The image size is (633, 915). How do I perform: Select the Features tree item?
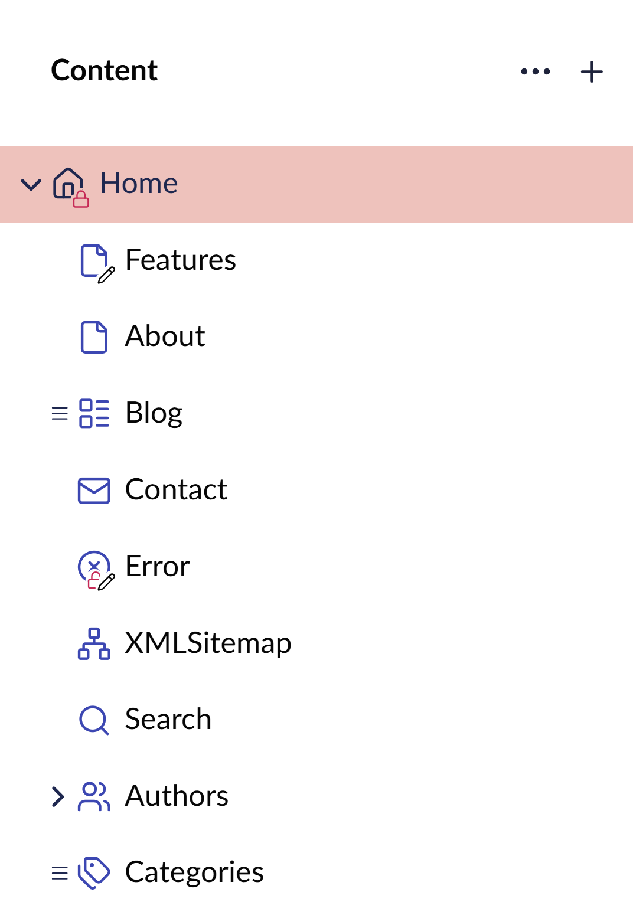tap(181, 260)
